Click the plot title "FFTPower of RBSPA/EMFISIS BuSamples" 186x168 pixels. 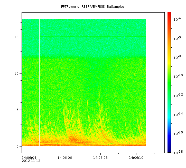93,7
